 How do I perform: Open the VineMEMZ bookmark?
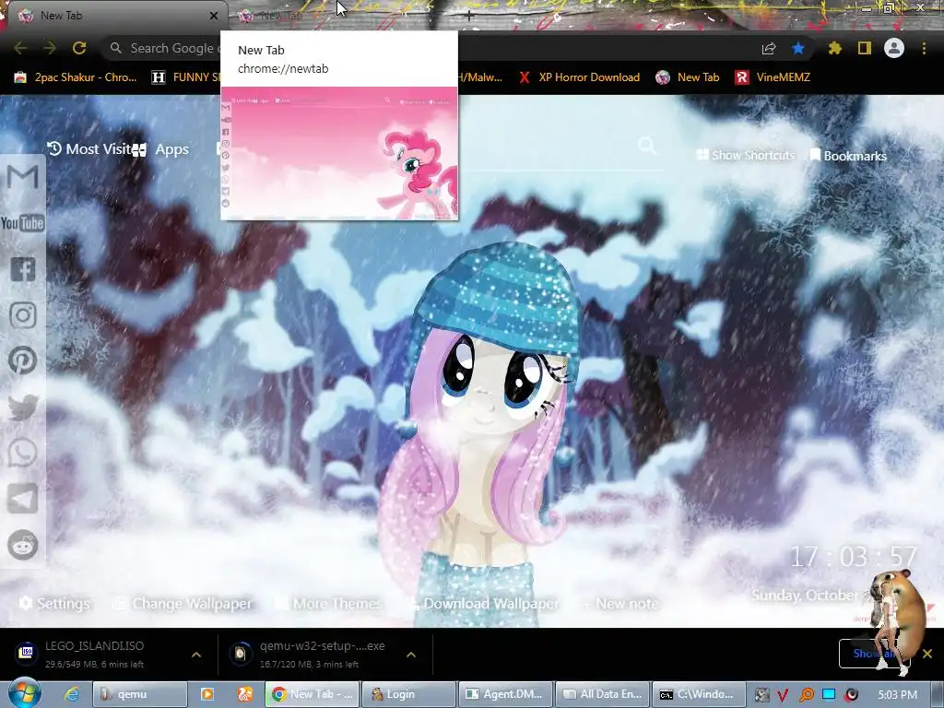(773, 77)
